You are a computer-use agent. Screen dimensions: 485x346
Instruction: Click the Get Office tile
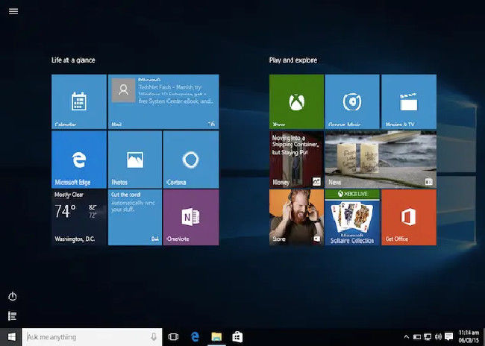408,217
